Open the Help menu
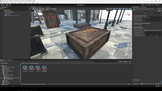The image size is (162, 91). tap(37, 3)
